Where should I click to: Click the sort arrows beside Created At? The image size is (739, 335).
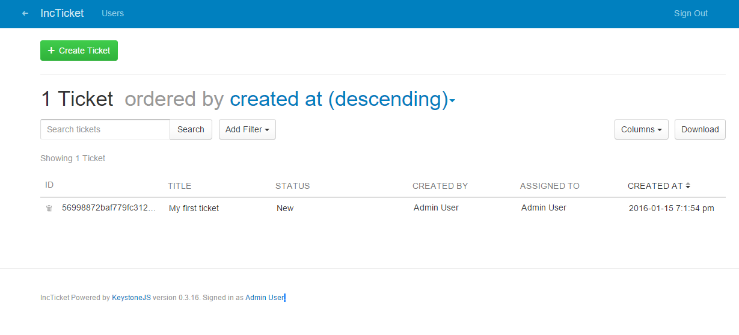click(x=688, y=186)
